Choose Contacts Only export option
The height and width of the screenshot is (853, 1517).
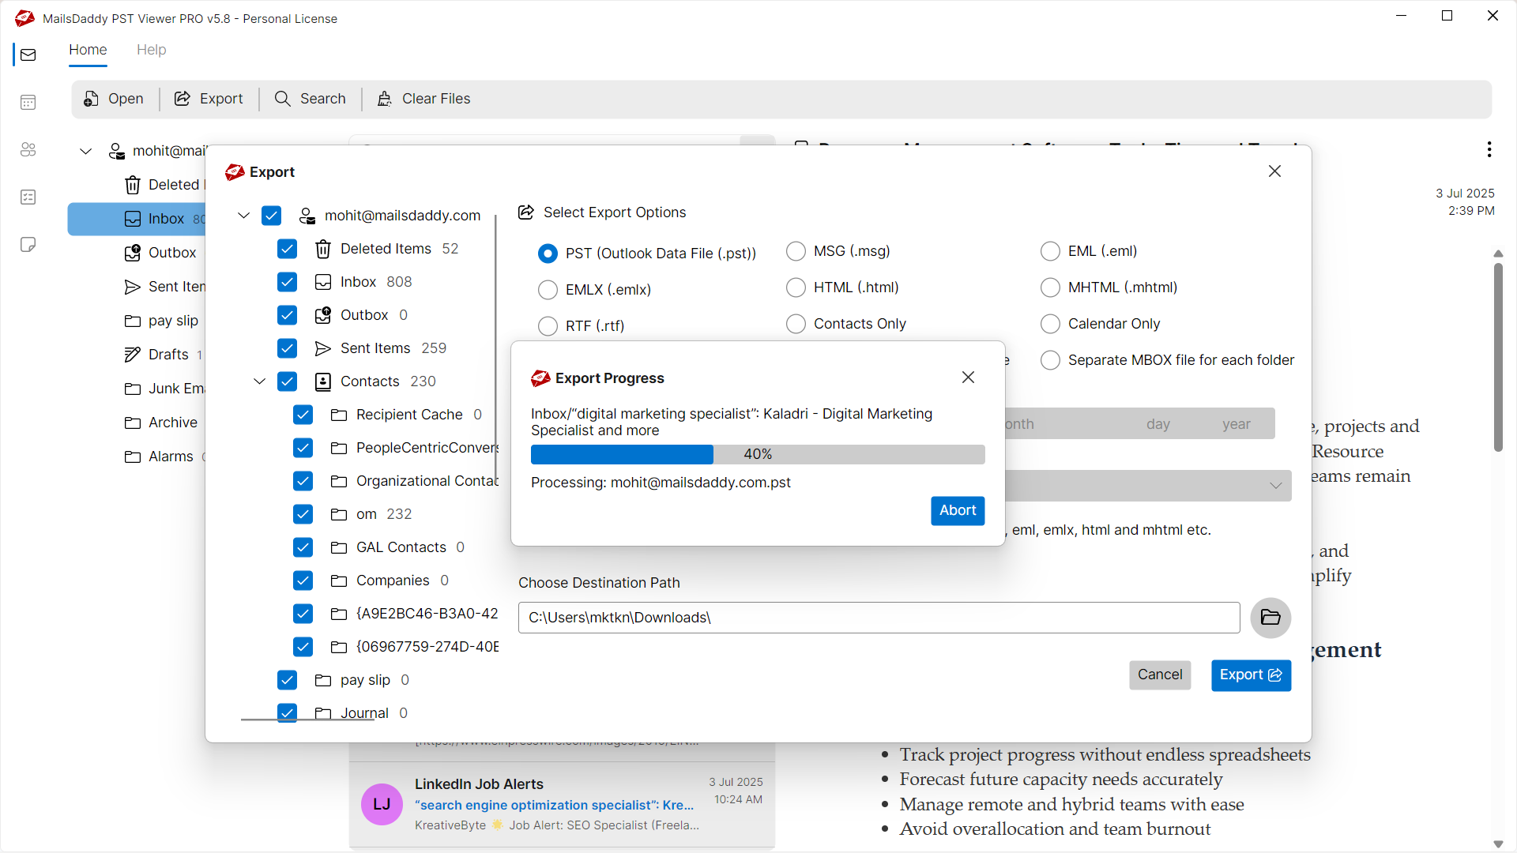[796, 324]
